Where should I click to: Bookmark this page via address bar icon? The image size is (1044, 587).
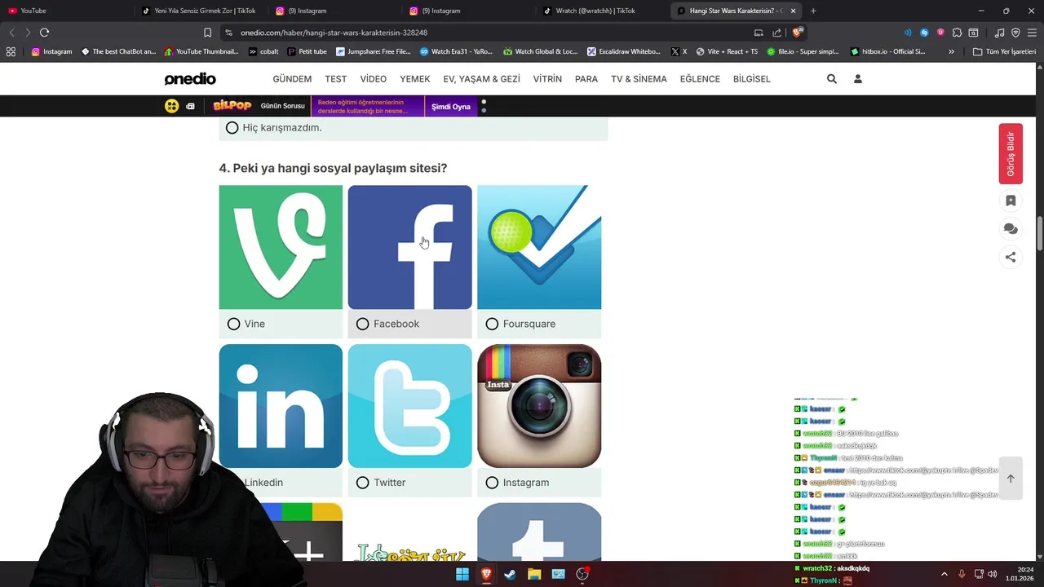point(207,33)
